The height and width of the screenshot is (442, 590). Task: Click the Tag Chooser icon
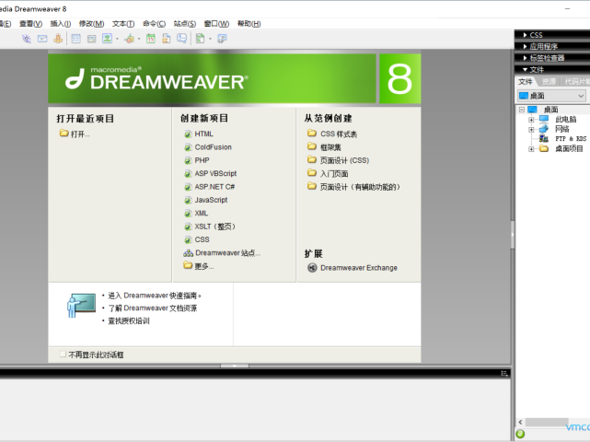click(222, 39)
